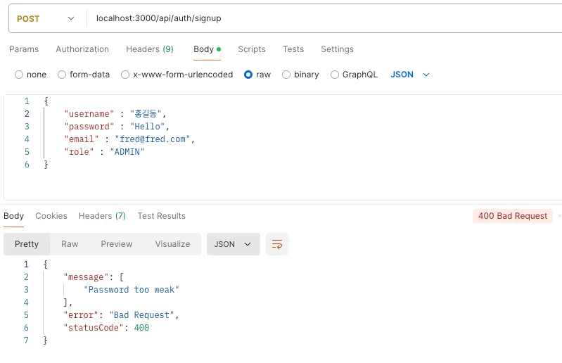
Task: Click the request URL input field
Action: pos(317,18)
